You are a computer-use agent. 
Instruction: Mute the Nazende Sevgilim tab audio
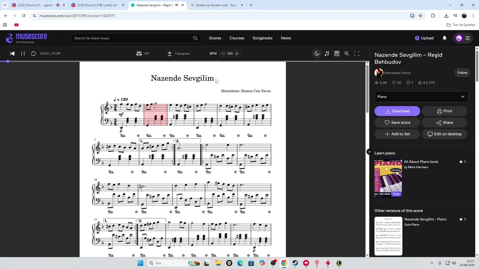(x=176, y=5)
